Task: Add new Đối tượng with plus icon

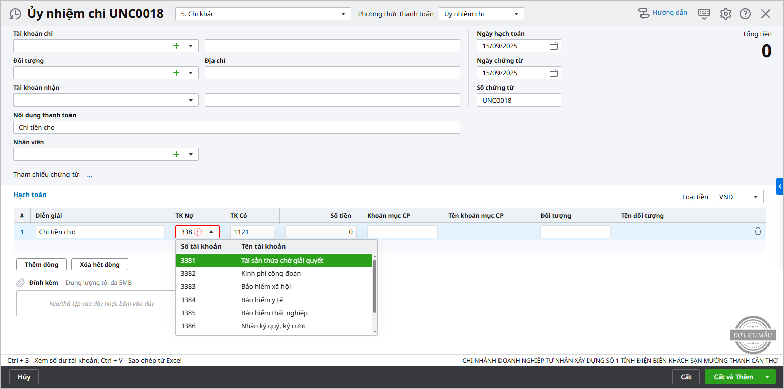Action: click(x=176, y=73)
